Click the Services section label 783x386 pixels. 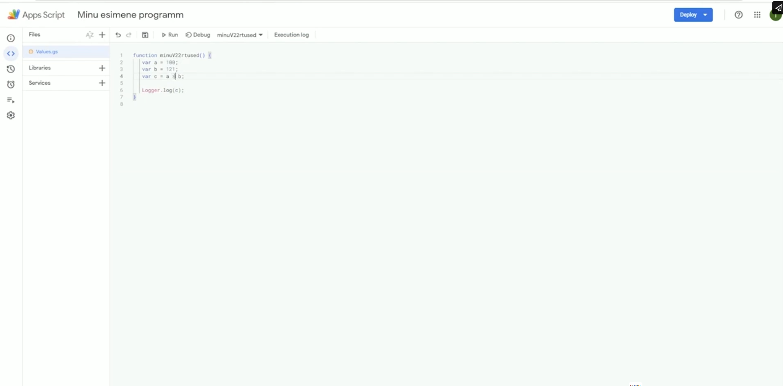(x=39, y=83)
